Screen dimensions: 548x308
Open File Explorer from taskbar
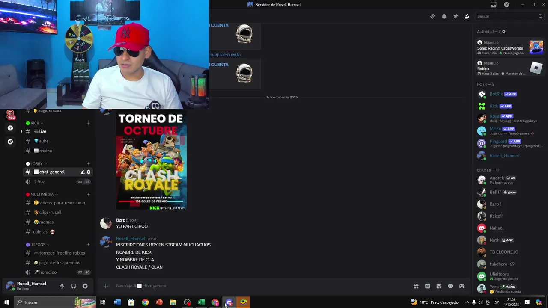point(173,302)
